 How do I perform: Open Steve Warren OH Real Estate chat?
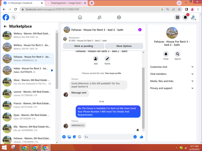(28, 82)
